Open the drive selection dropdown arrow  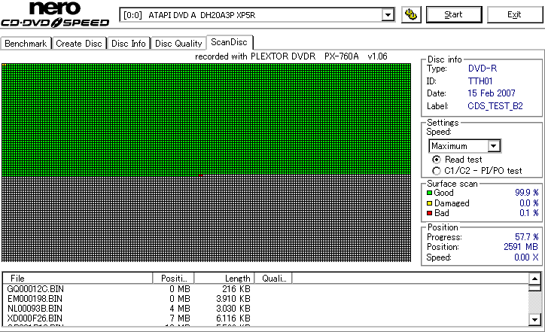tap(388, 15)
